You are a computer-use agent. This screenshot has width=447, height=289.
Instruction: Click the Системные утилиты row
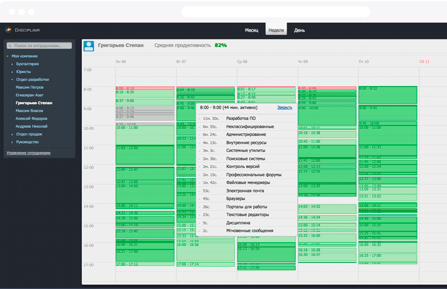[x=247, y=151]
